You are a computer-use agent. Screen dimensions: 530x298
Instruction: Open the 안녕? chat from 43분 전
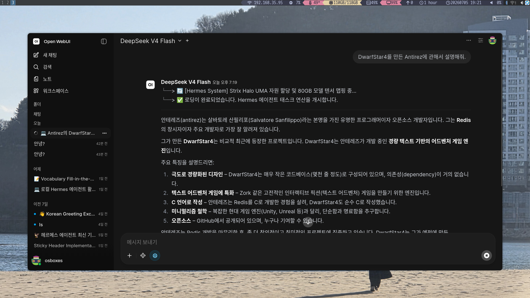coord(71,154)
